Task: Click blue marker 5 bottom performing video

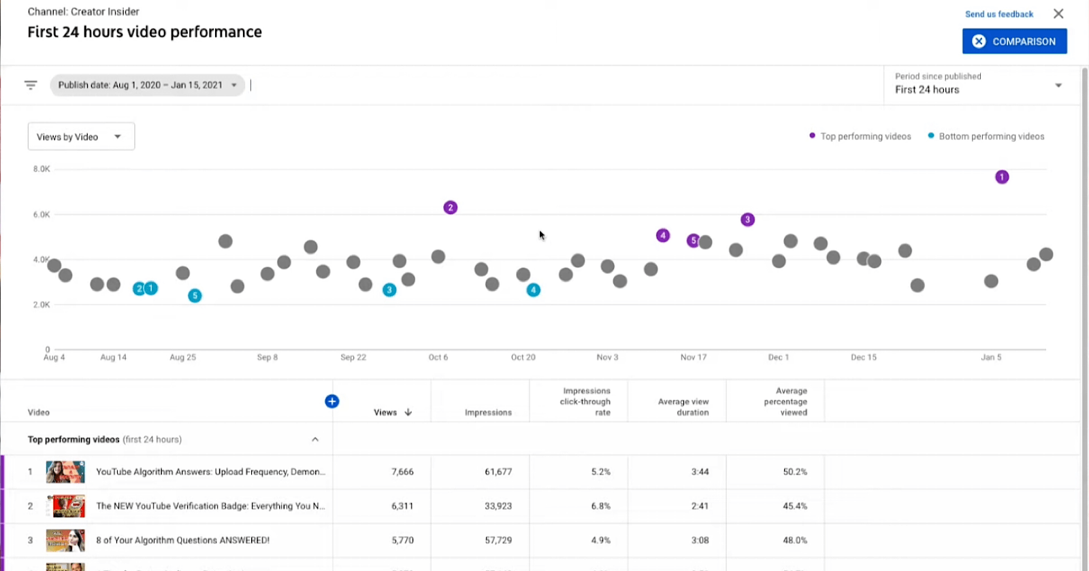Action: (195, 296)
